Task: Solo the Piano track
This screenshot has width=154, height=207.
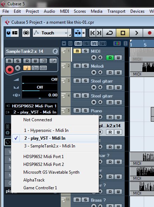Action: pyautogui.click(x=85, y=110)
